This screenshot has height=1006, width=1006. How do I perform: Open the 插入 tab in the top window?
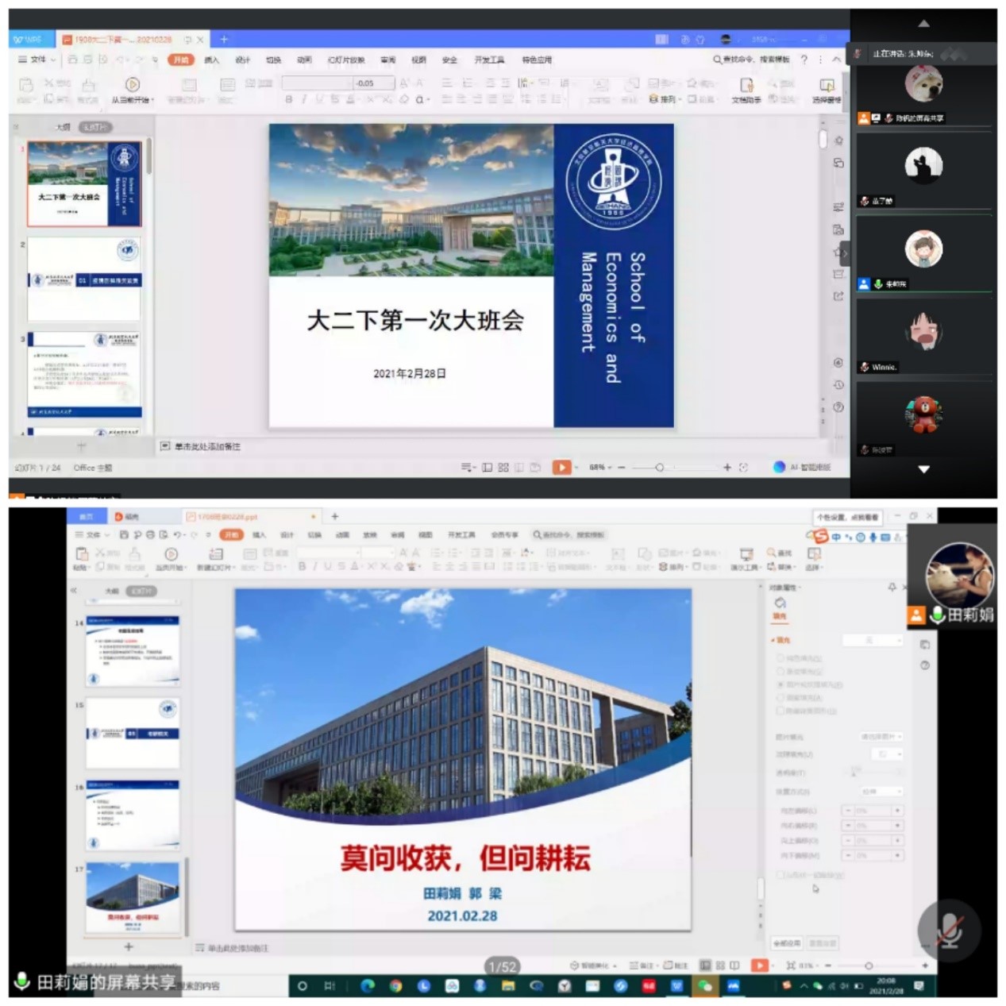(x=211, y=60)
